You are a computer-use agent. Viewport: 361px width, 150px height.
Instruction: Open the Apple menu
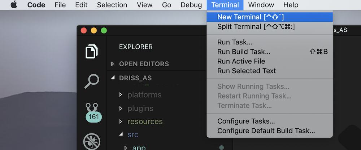tap(14, 5)
